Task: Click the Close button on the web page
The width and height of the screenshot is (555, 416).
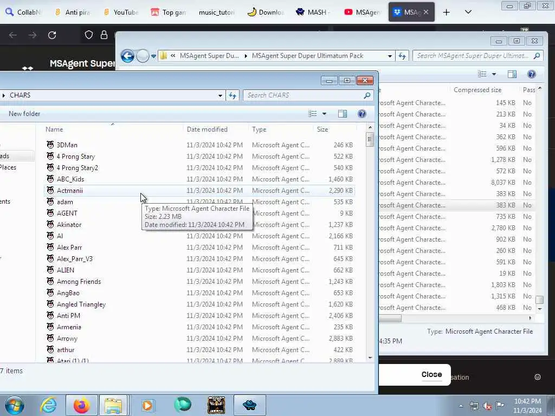Action: pos(431,374)
